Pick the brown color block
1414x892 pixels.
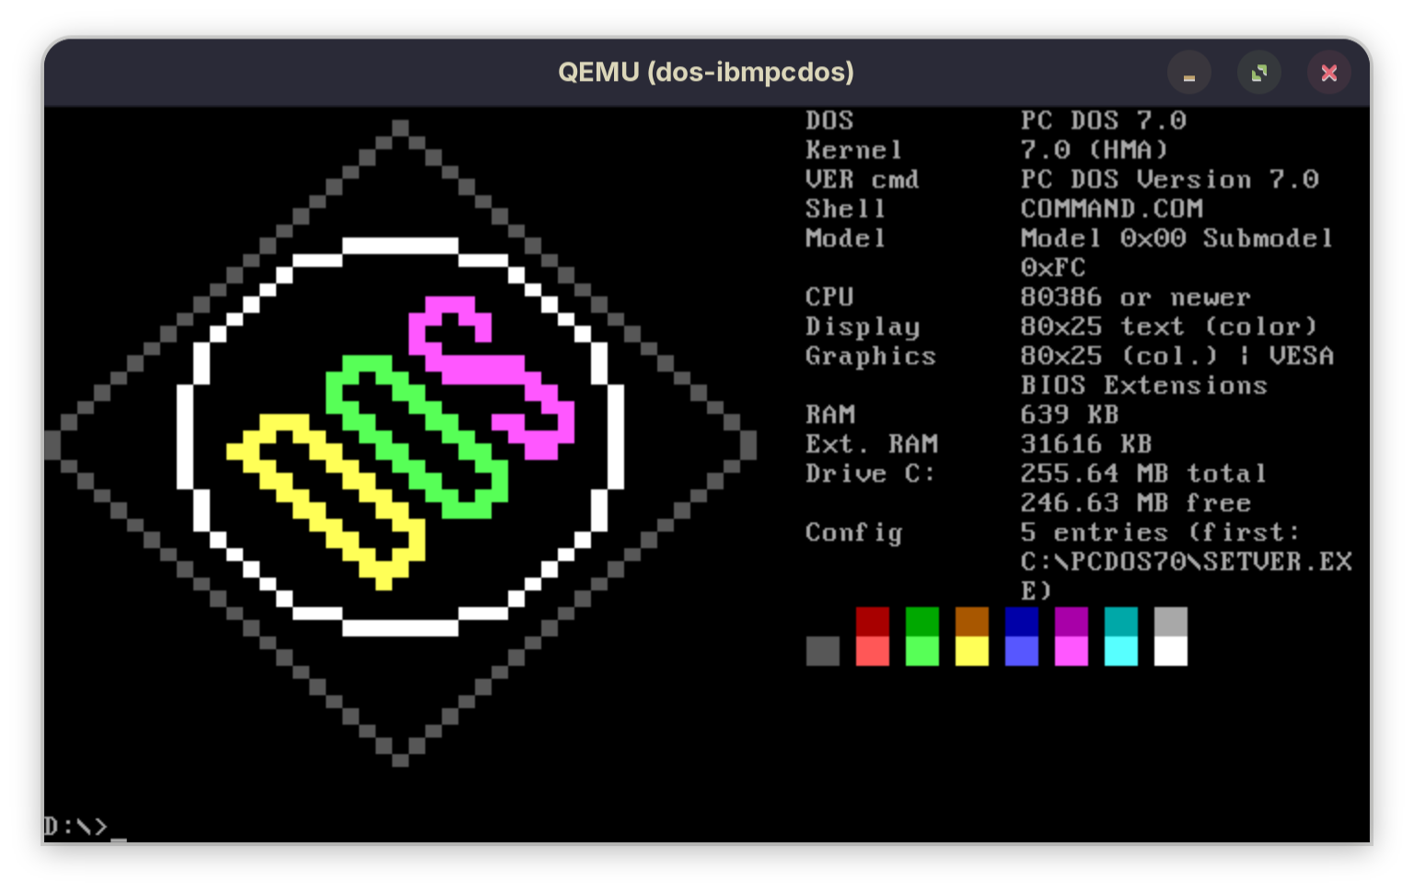click(x=972, y=622)
